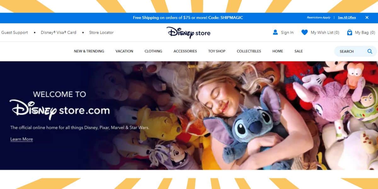This screenshot has width=378, height=189.
Task: Go to the Toy Shop section
Action: click(217, 51)
